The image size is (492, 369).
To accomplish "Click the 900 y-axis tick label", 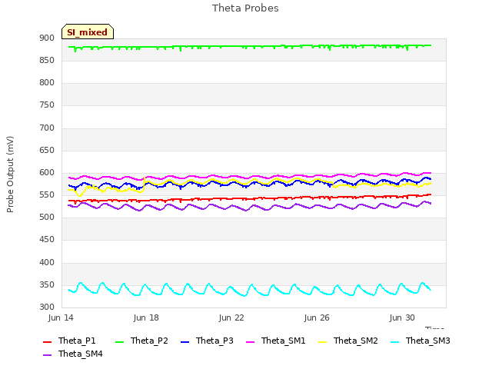I will [x=47, y=38].
